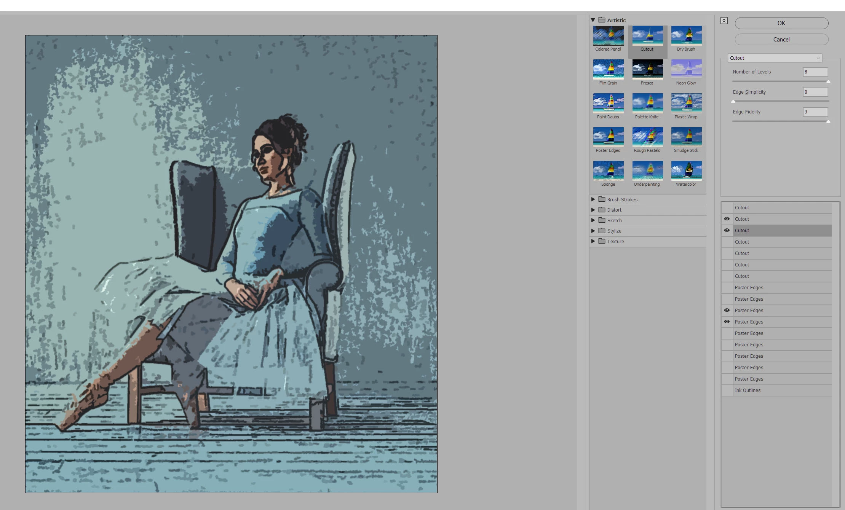The height and width of the screenshot is (510, 845).
Task: Collapse the Artistic folder
Action: coord(593,20)
